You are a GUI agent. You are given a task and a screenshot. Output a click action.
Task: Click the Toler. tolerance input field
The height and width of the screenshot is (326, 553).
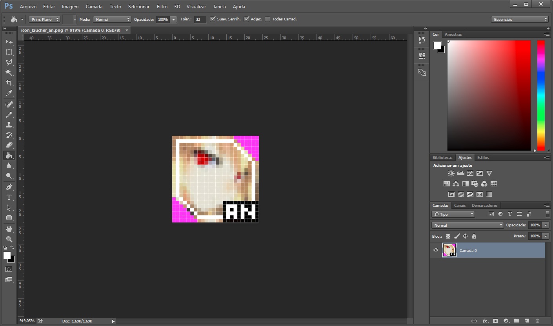tap(200, 19)
